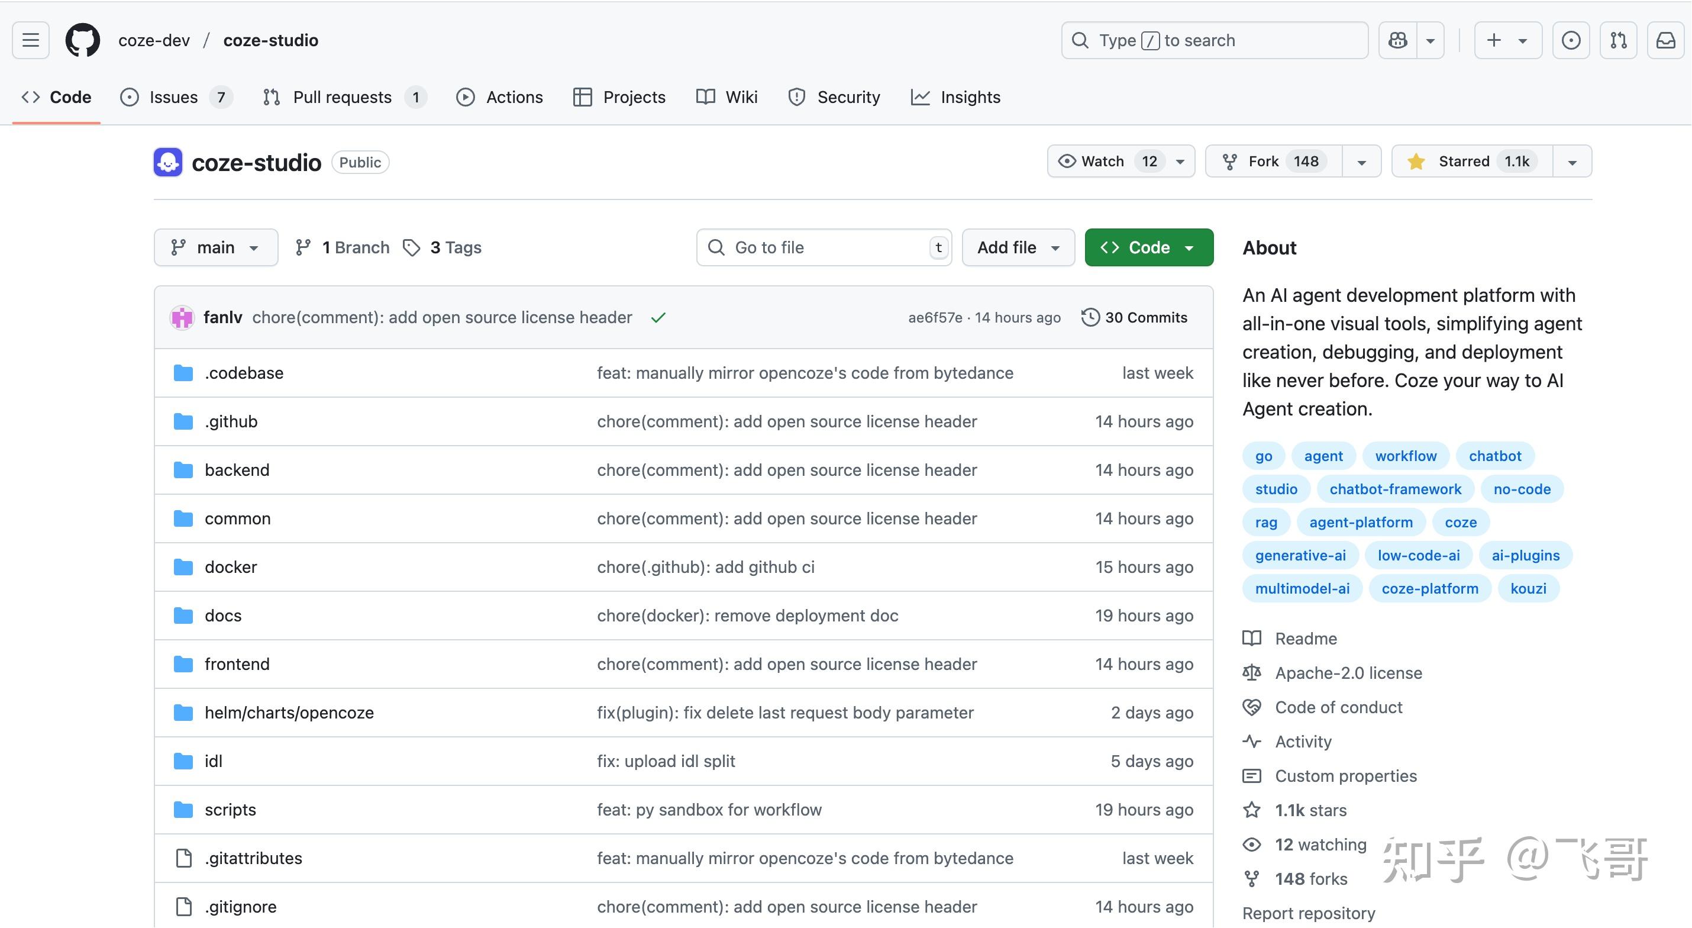This screenshot has width=1692, height=928.
Task: Select the chatbot-framework topic tag
Action: pyautogui.click(x=1394, y=489)
